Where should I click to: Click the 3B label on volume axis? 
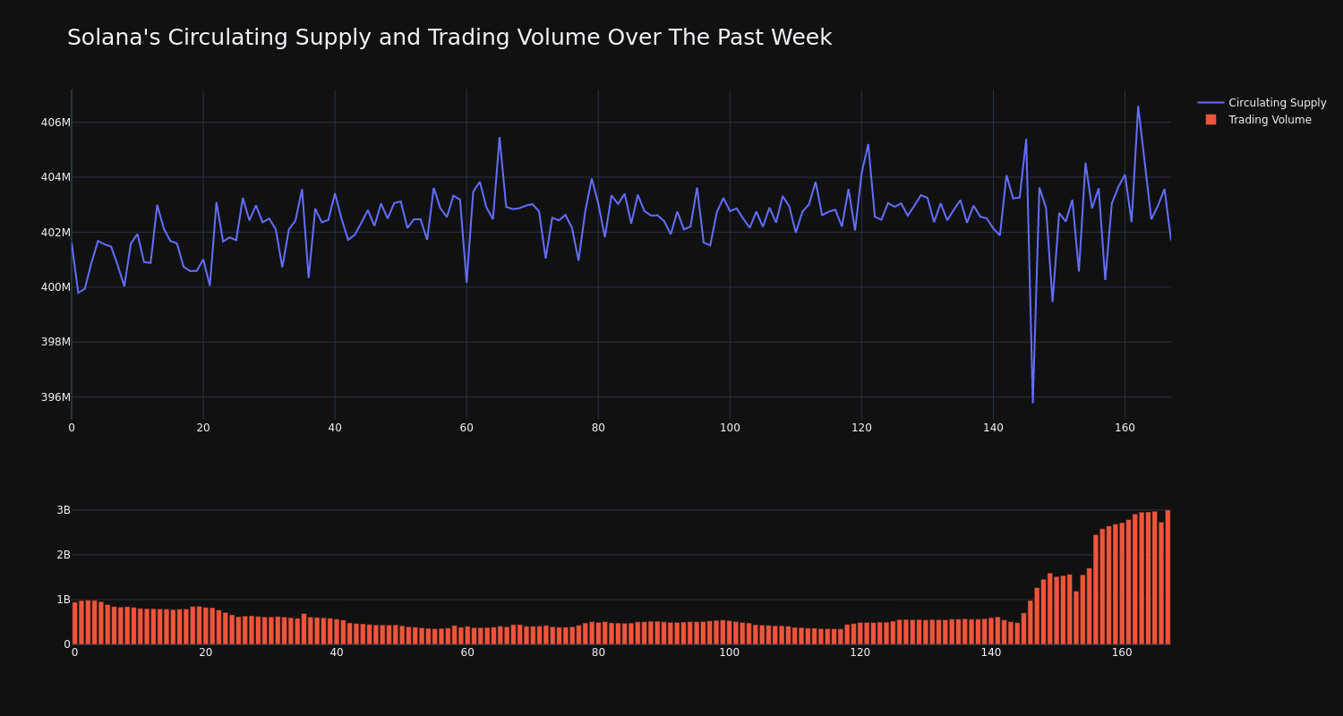point(64,510)
